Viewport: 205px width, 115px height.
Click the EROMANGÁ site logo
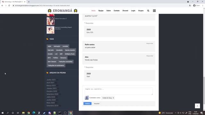pyautogui.click(x=62, y=11)
